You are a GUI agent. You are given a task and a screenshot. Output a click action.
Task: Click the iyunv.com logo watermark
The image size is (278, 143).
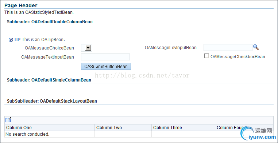pos(258,134)
